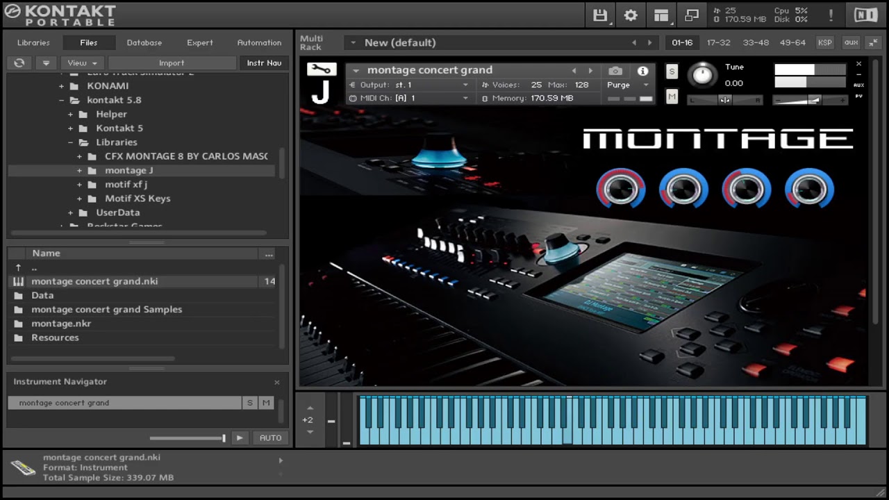889x500 pixels.
Task: Select rack page 17-32
Action: [719, 42]
